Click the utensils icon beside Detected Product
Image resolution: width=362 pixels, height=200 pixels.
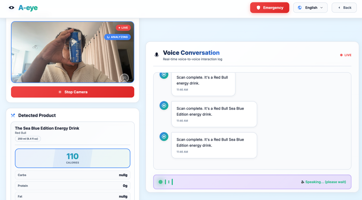point(13,115)
